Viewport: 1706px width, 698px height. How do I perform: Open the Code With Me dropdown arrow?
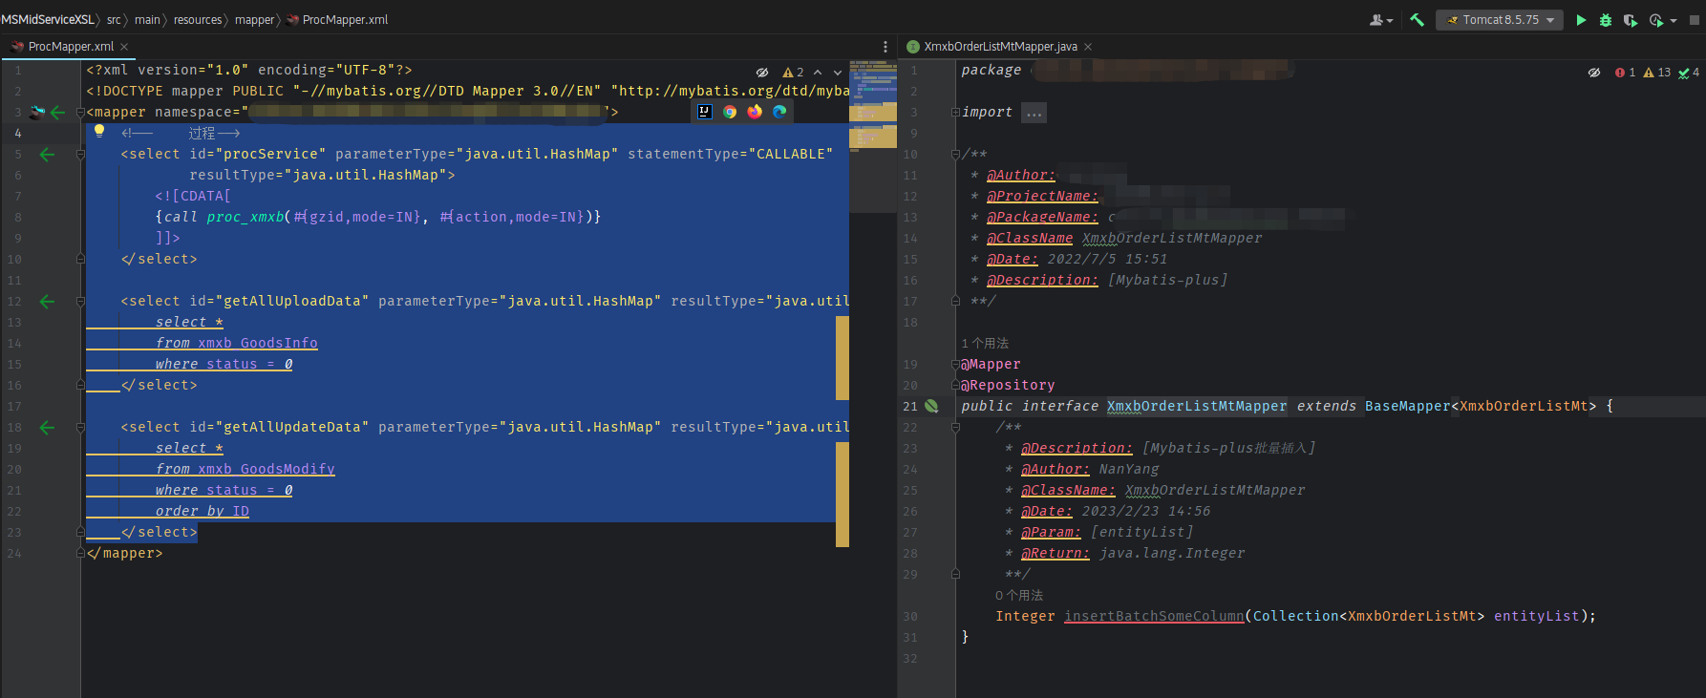1390,21
